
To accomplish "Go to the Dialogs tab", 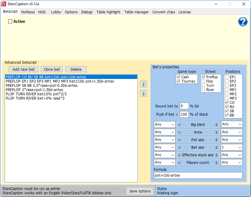I will tap(87, 12).
